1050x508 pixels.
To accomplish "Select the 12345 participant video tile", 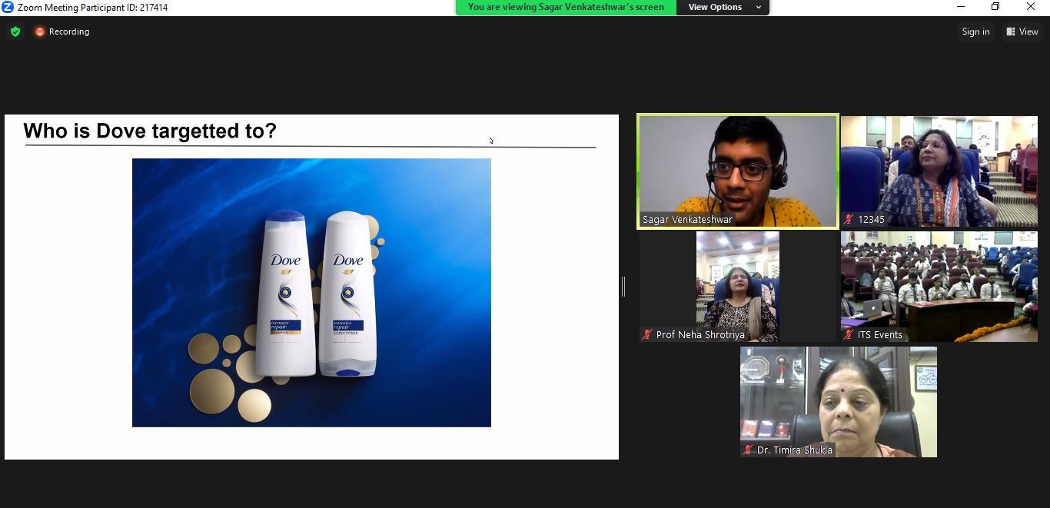I will (939, 171).
